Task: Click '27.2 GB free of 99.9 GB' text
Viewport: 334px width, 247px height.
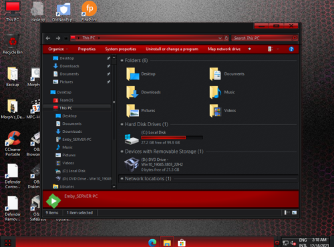Action: point(160,143)
